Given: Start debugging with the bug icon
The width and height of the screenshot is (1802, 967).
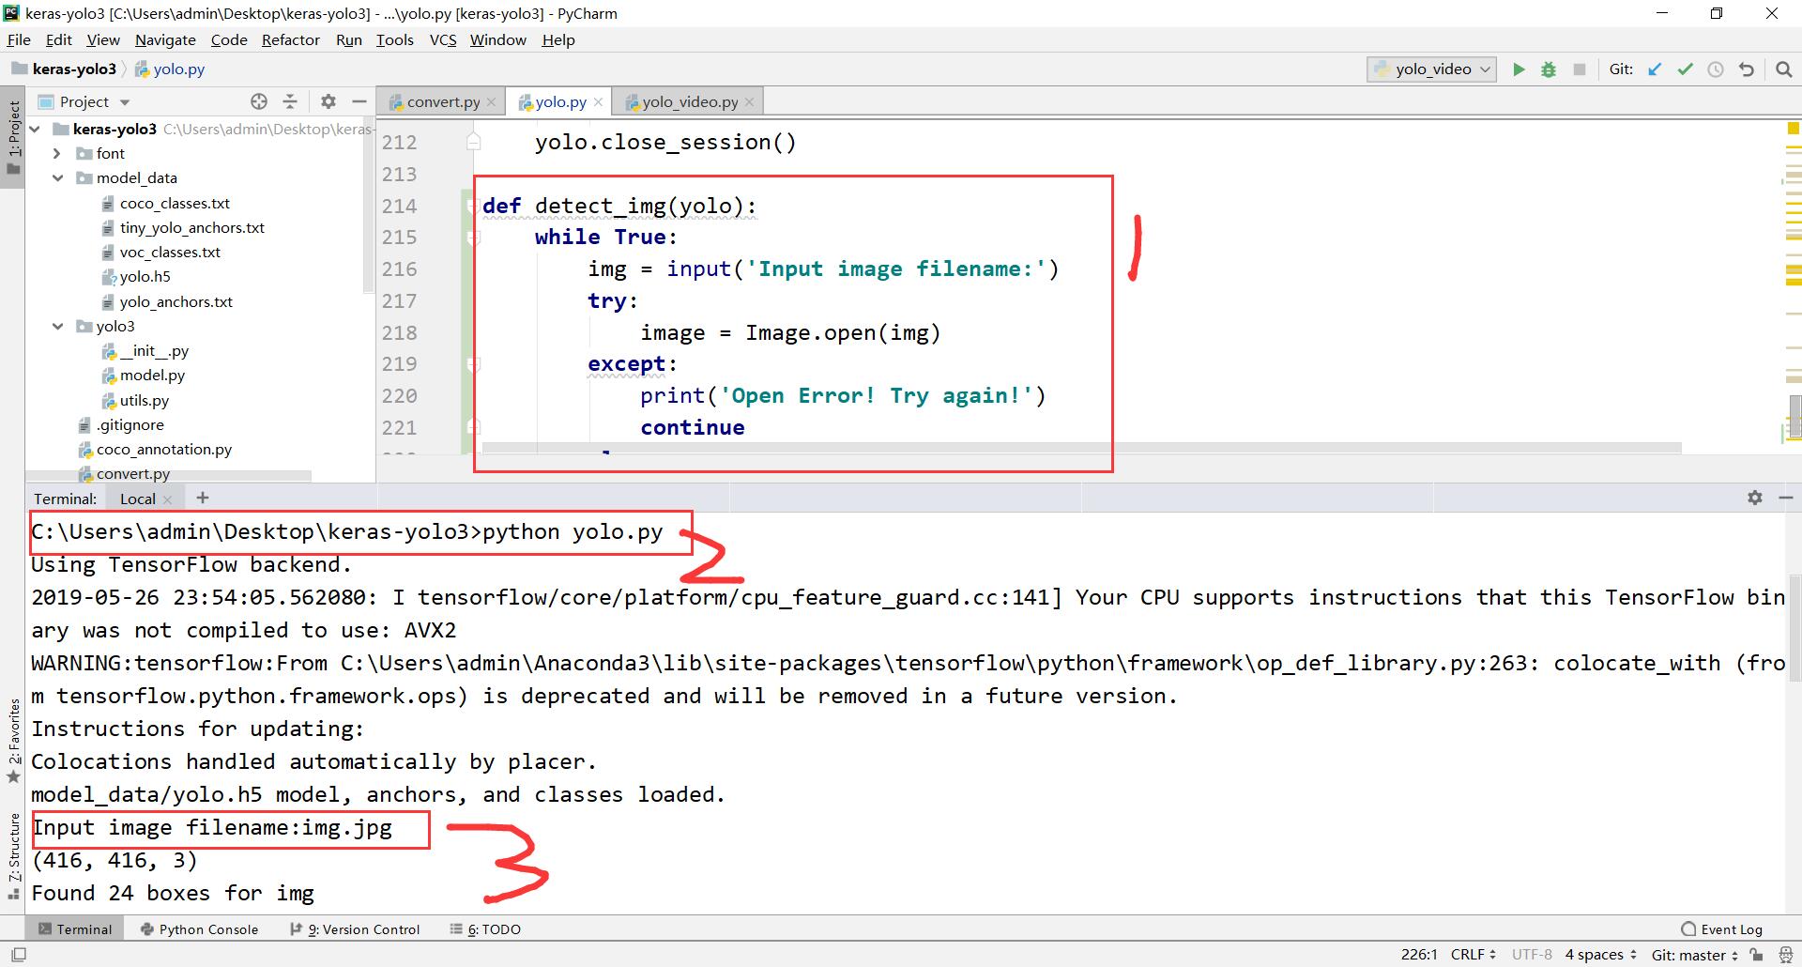Looking at the screenshot, I should [1549, 69].
